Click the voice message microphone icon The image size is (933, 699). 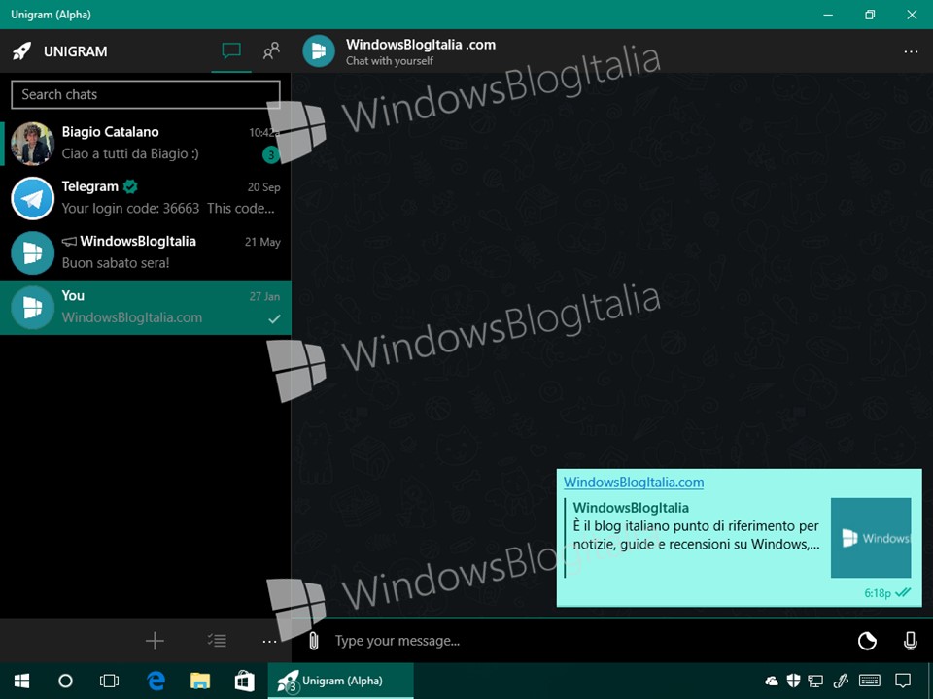(911, 641)
